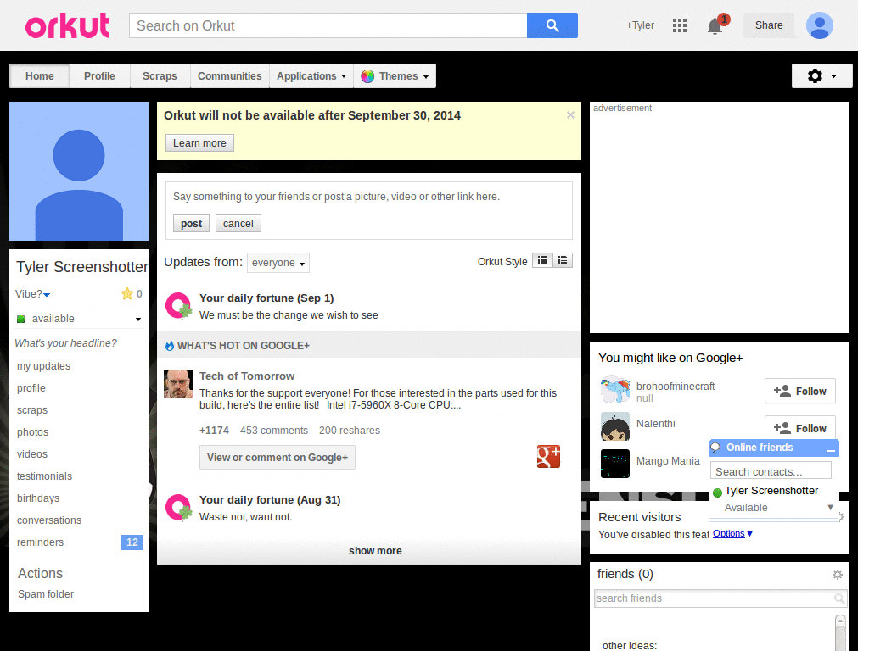The image size is (869, 651).
Task: Focus the search friends field
Action: [x=720, y=598]
